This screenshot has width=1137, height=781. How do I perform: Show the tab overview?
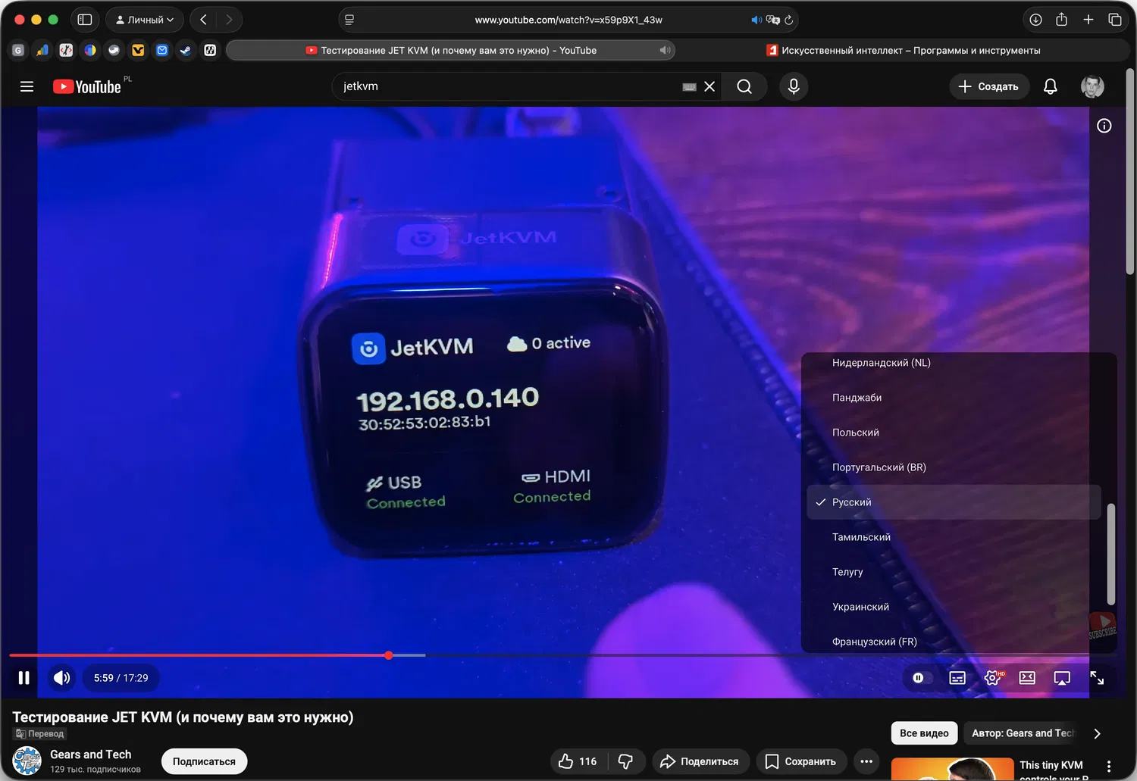[x=1115, y=20]
